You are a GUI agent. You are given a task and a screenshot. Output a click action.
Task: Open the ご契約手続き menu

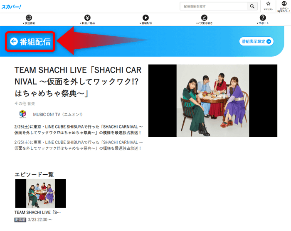point(204,20)
